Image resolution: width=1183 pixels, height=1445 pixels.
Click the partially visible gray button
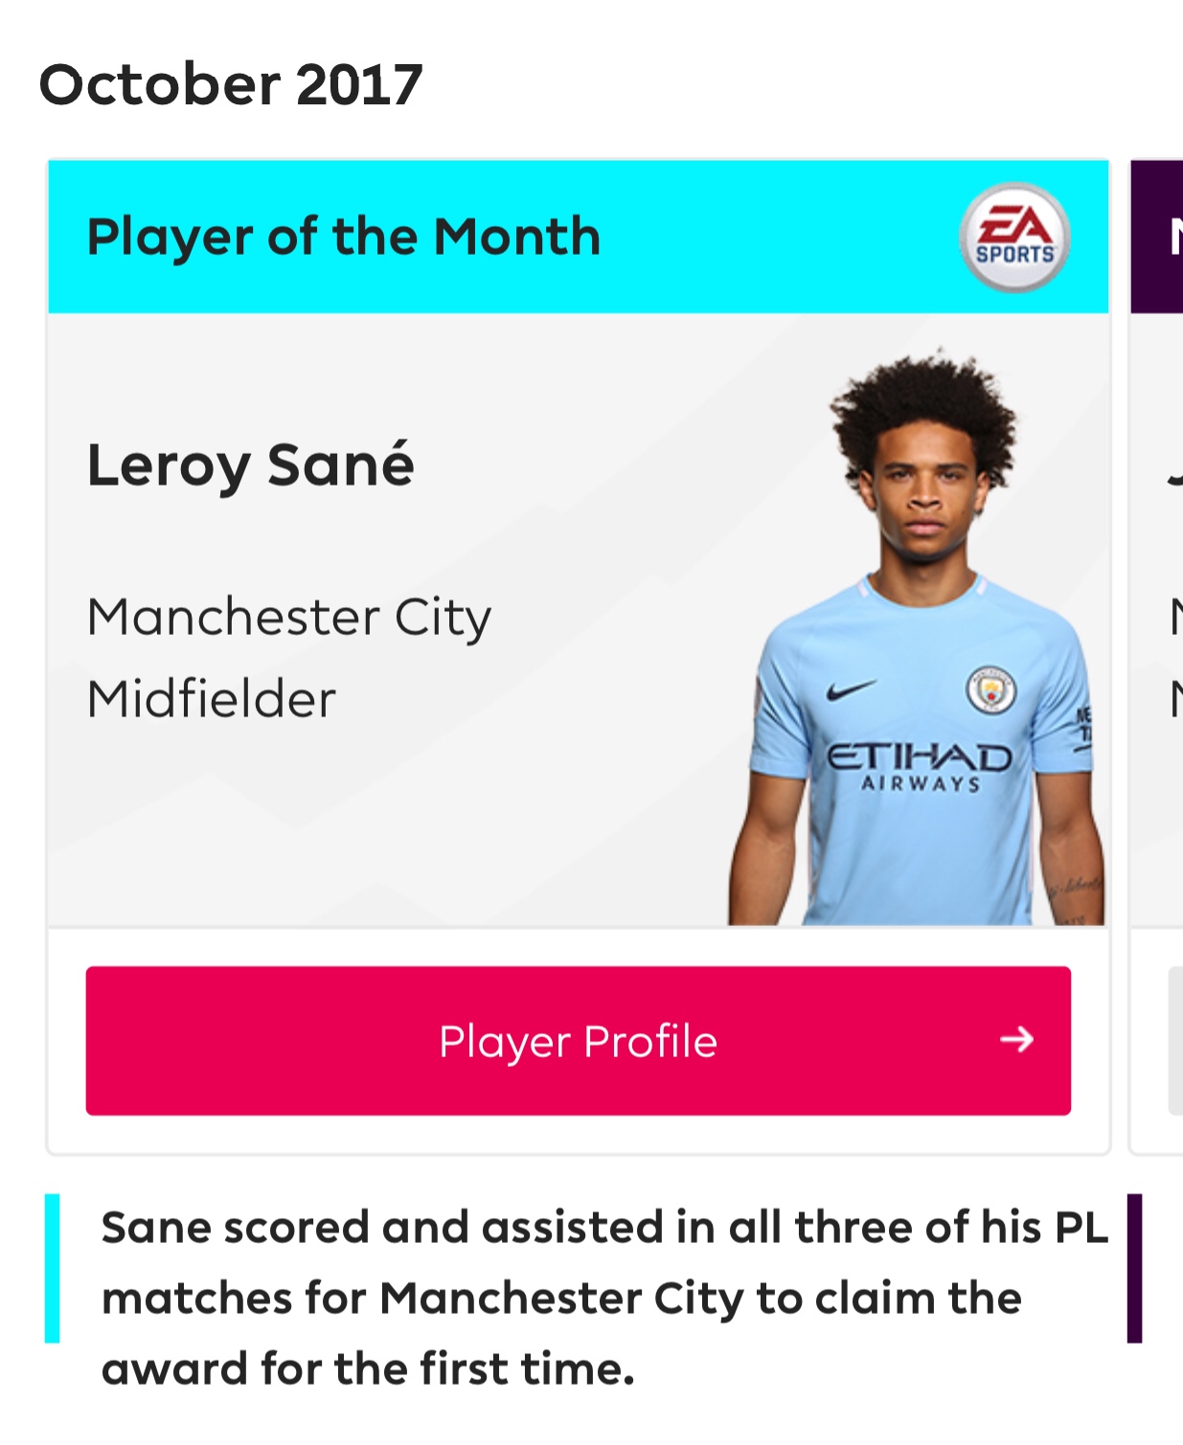1175,1041
